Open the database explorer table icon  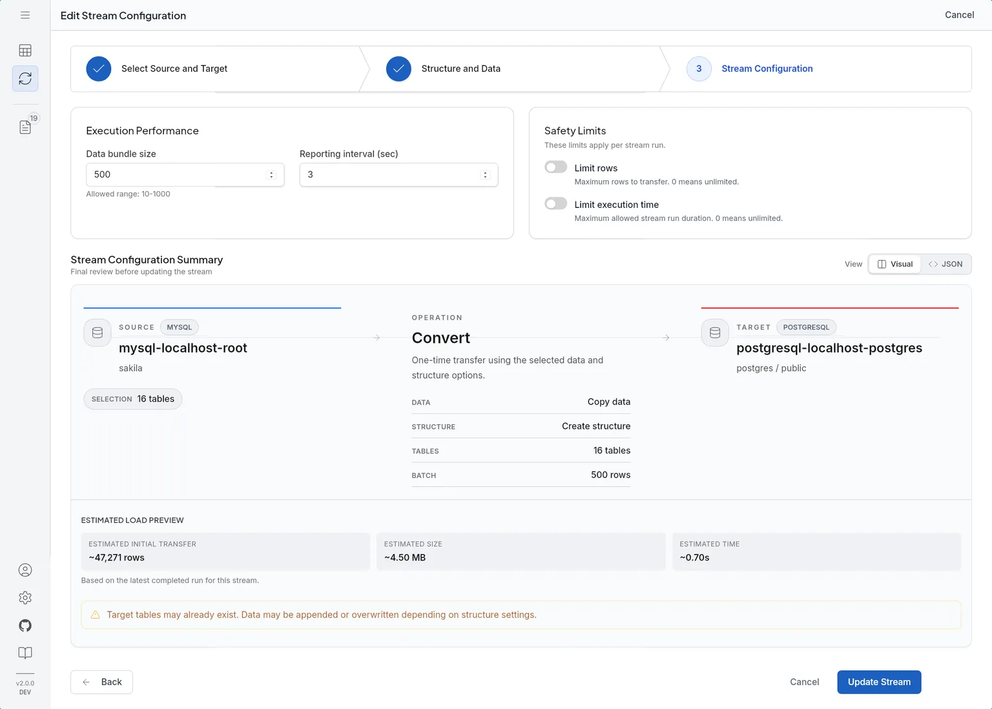coord(25,50)
